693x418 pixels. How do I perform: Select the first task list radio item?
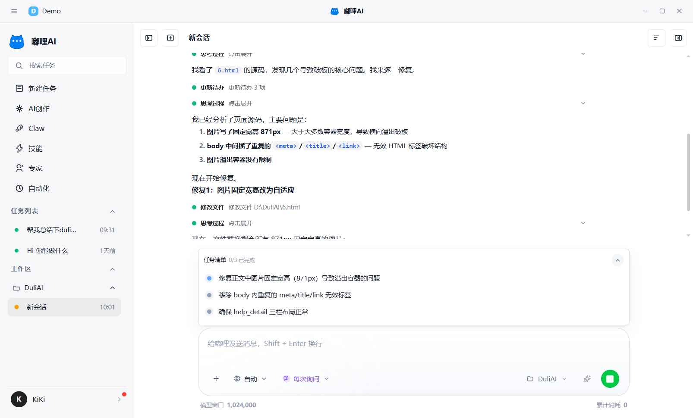[209, 278]
